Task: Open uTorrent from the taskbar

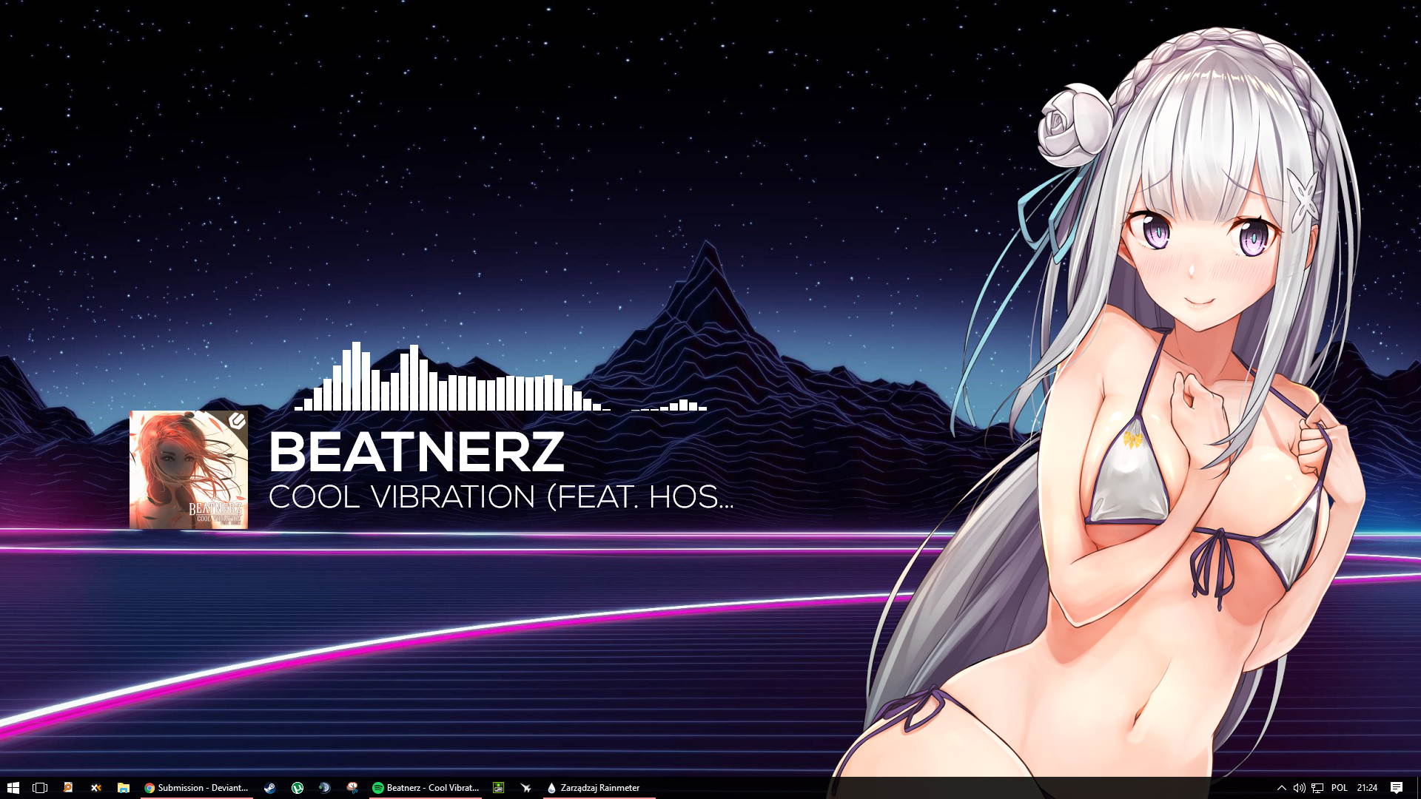Action: (298, 788)
